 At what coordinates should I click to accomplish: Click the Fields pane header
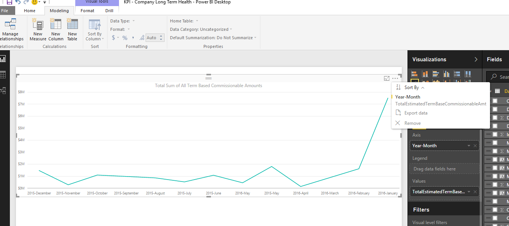494,59
